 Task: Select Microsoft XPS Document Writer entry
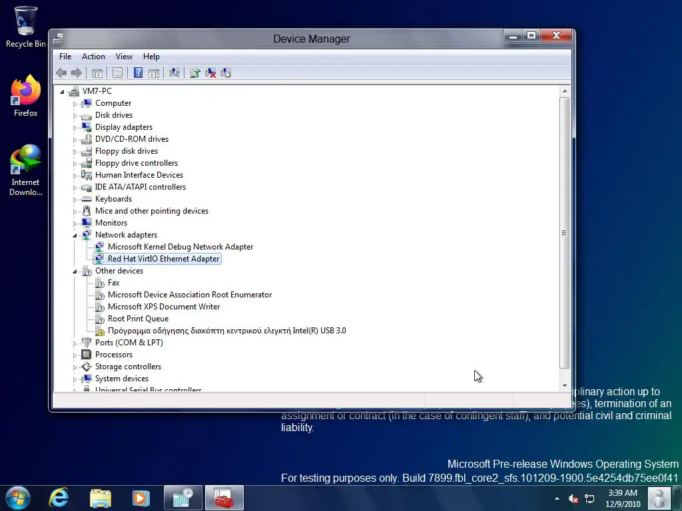tap(164, 306)
